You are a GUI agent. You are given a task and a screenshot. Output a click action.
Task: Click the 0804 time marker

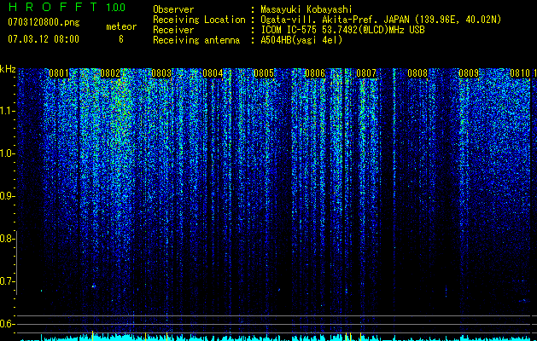213,73
